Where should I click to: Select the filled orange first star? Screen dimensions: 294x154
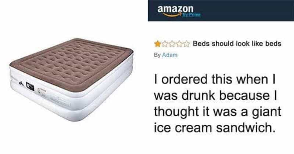point(158,44)
